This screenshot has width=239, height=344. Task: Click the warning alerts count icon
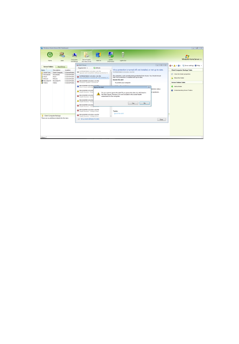point(175,66)
